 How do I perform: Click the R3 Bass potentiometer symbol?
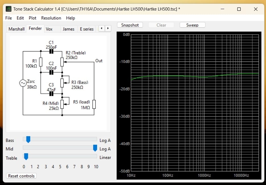click(62, 83)
